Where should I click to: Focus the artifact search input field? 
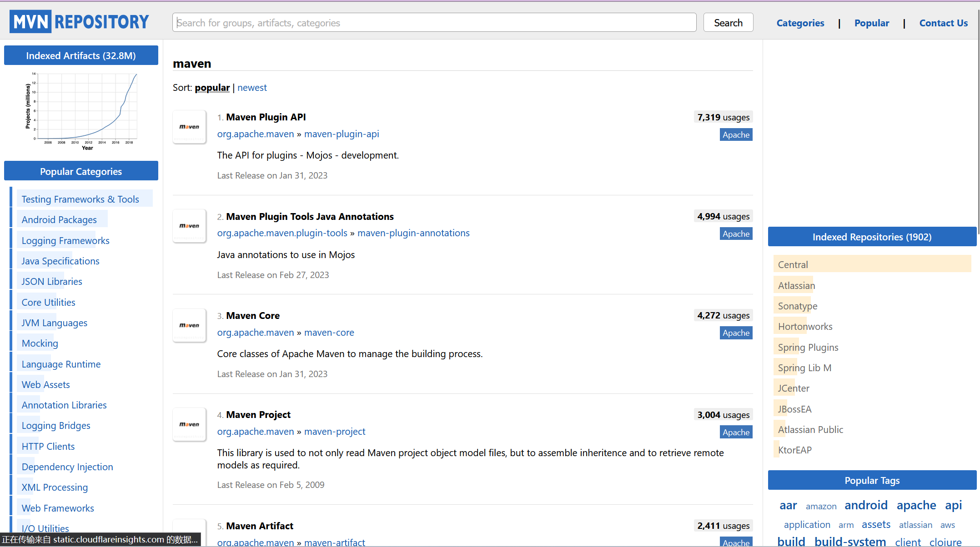point(434,23)
